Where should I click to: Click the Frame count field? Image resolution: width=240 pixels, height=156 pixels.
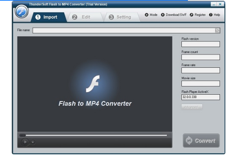pos(201,57)
